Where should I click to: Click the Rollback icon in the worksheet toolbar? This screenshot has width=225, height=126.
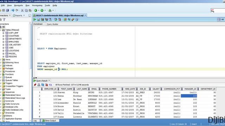pos(59,20)
